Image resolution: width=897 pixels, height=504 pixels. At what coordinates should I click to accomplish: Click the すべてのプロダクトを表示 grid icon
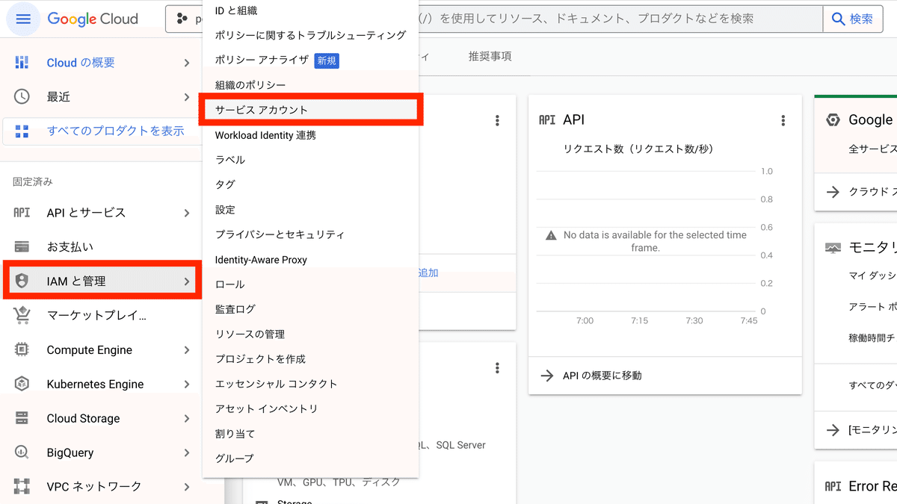pyautogui.click(x=22, y=131)
